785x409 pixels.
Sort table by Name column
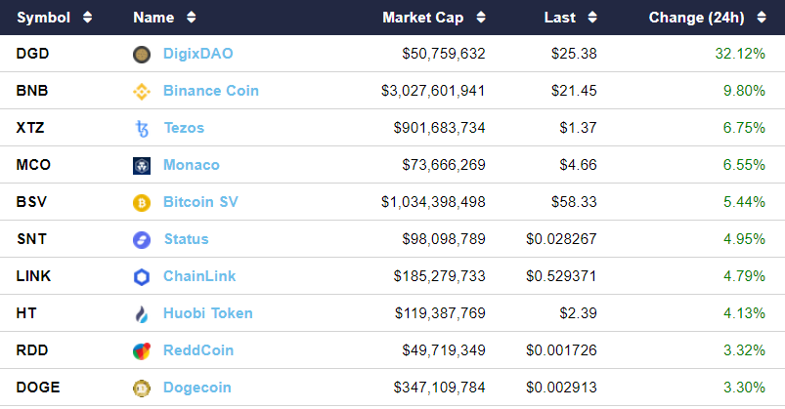163,18
